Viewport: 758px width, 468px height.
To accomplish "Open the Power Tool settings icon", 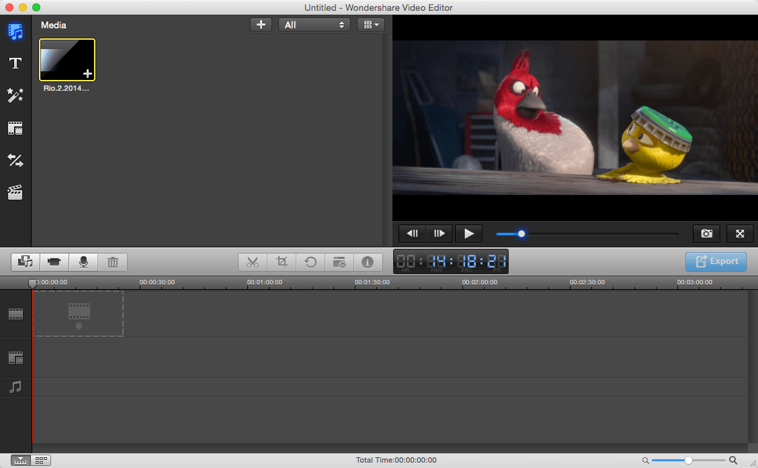I will (x=340, y=262).
